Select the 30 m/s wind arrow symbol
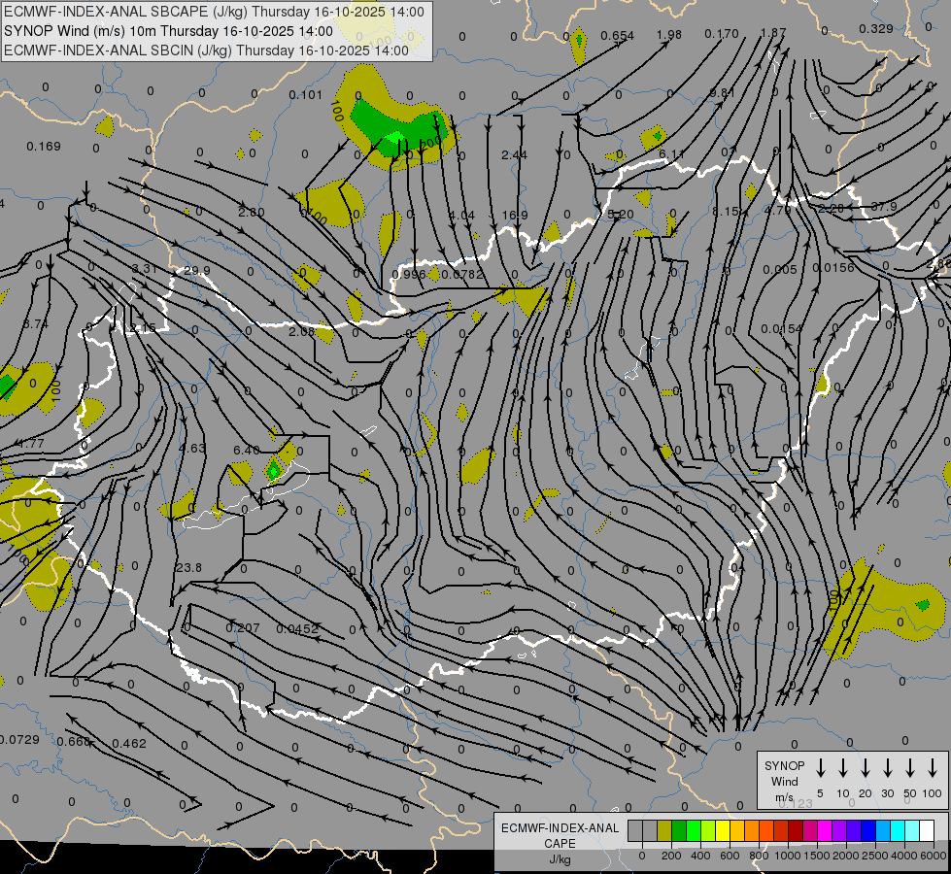951x874 pixels. click(x=888, y=768)
